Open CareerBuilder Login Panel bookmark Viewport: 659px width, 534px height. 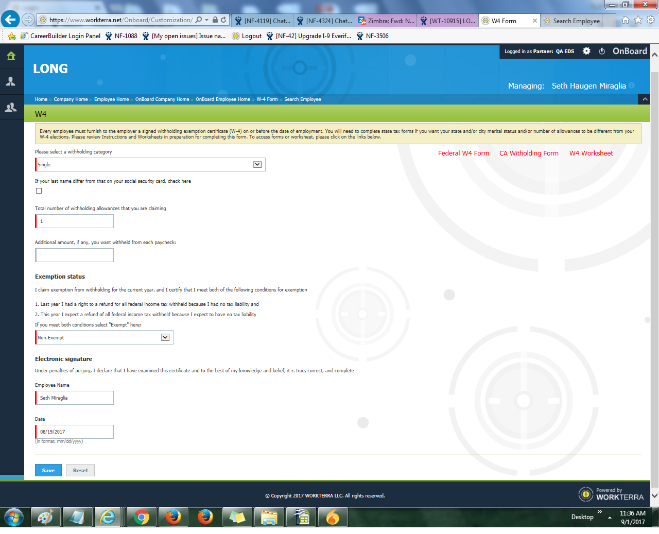[61, 36]
